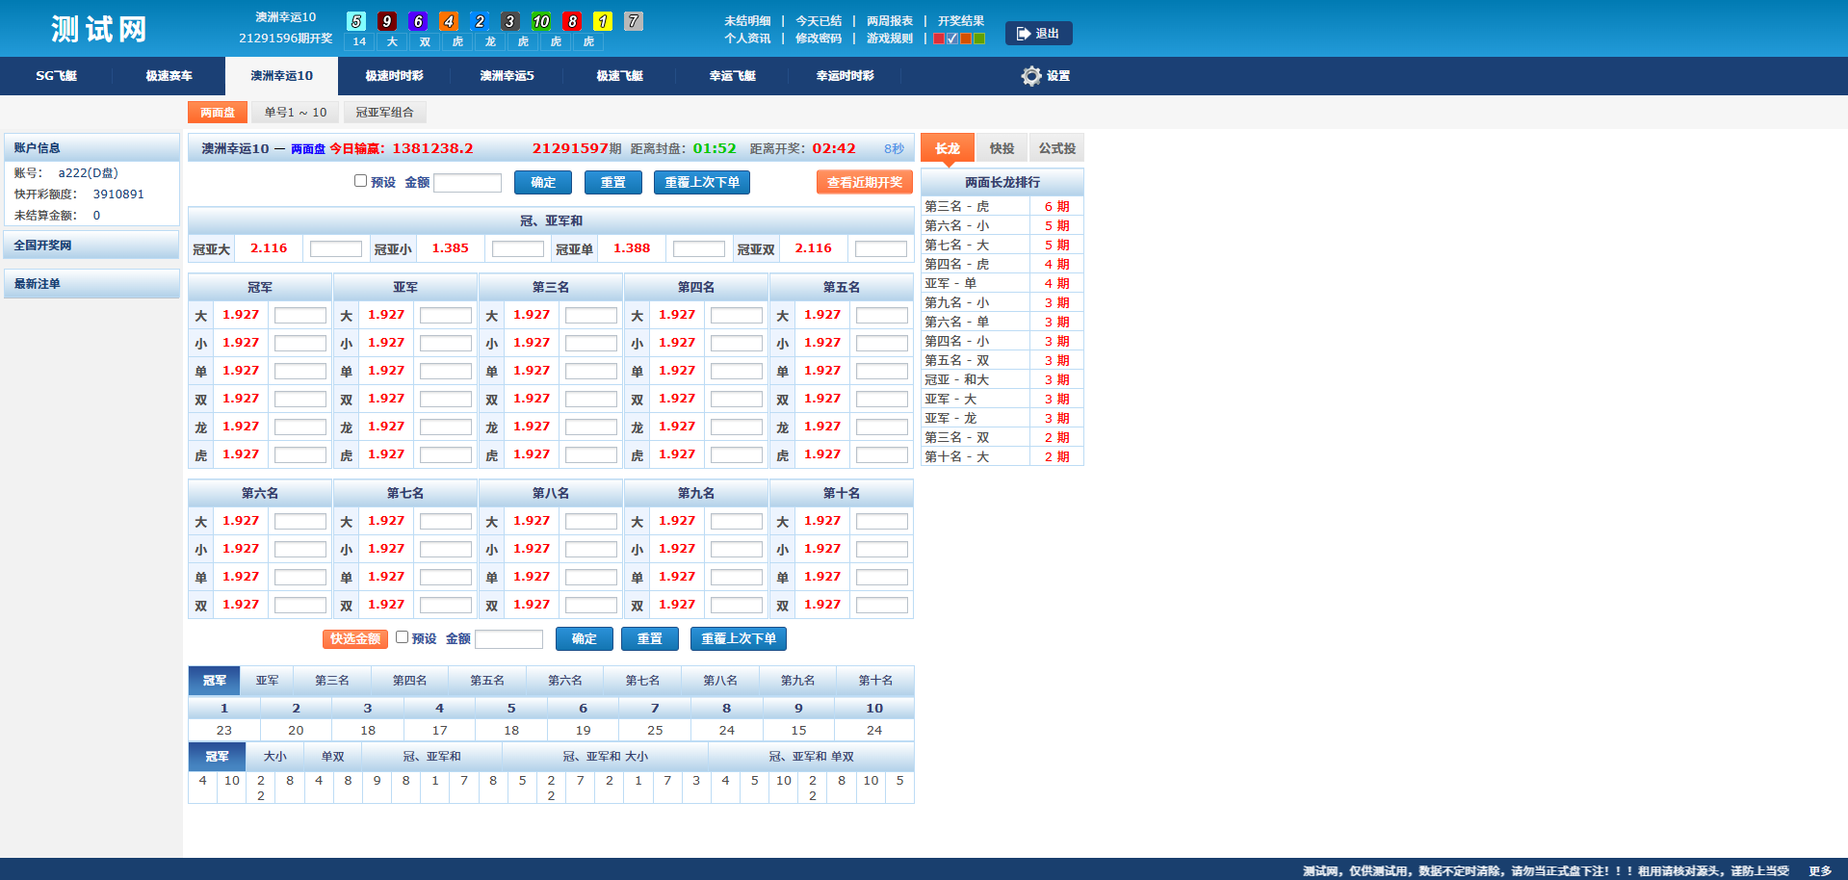Click the green number 10 result ball

(541, 21)
